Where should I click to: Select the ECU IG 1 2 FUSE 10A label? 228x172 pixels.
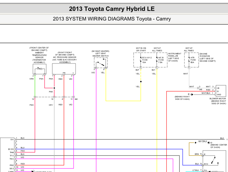pyautogui.click(x=147, y=60)
